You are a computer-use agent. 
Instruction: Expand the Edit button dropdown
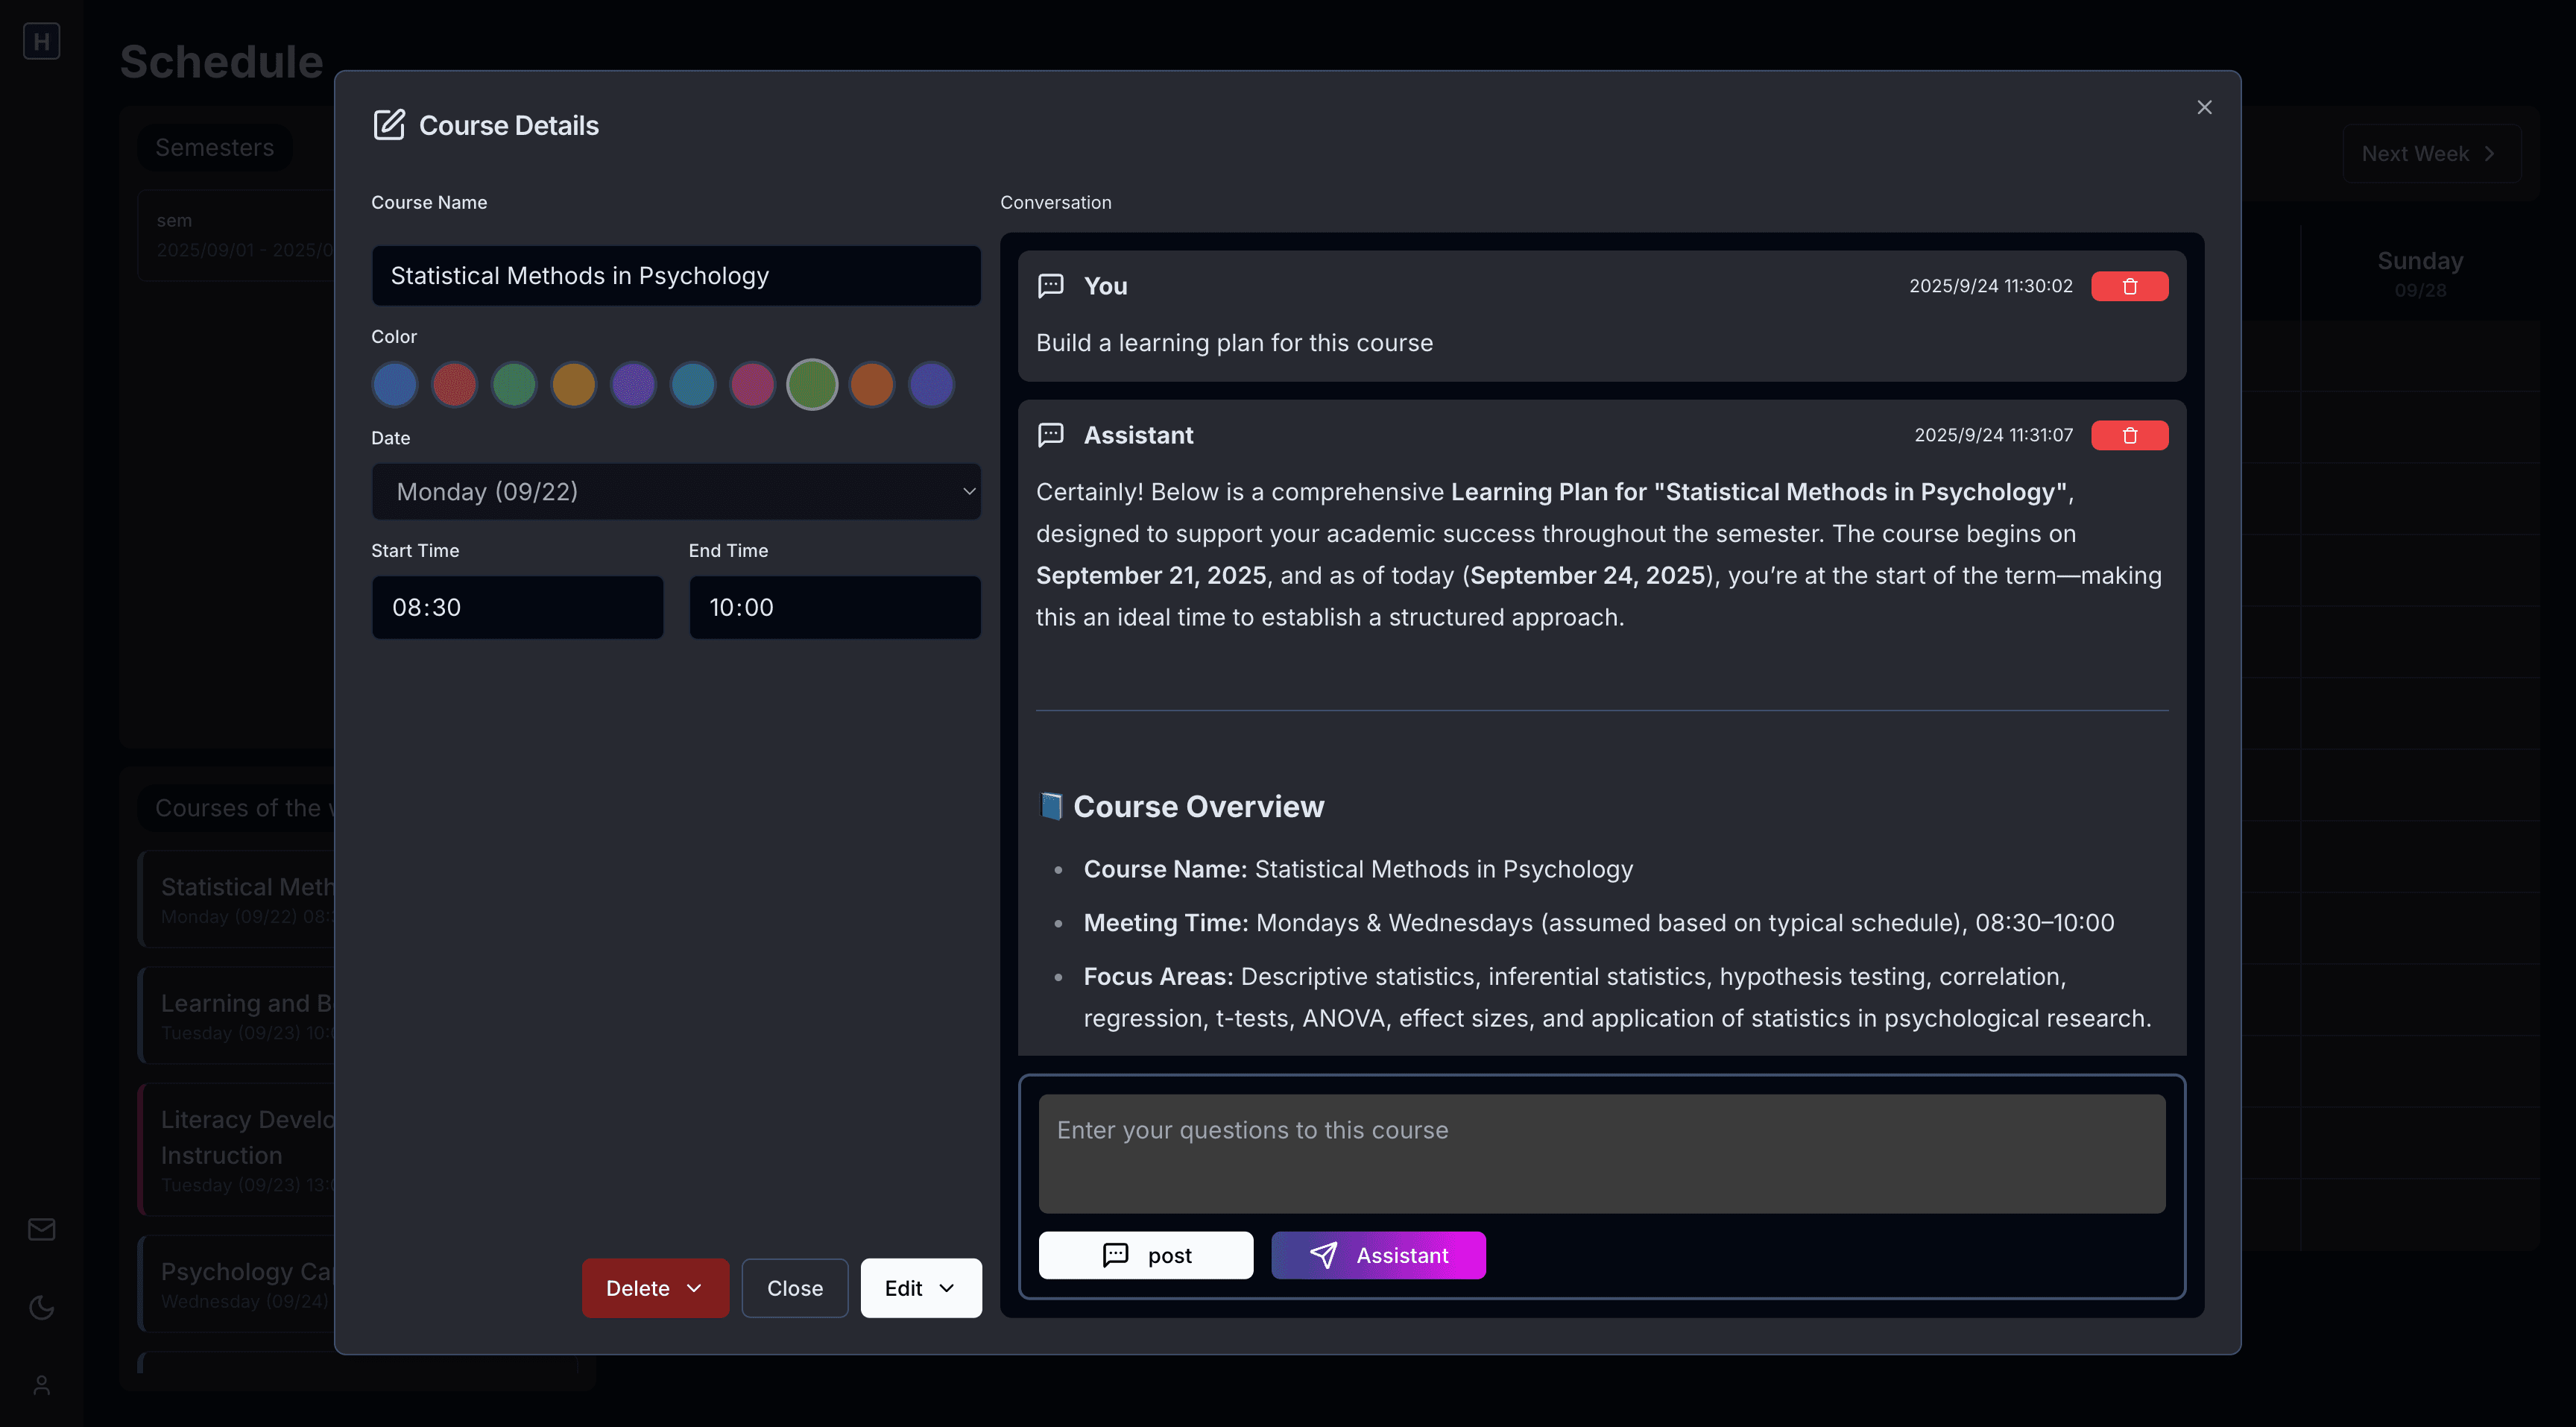[920, 1288]
